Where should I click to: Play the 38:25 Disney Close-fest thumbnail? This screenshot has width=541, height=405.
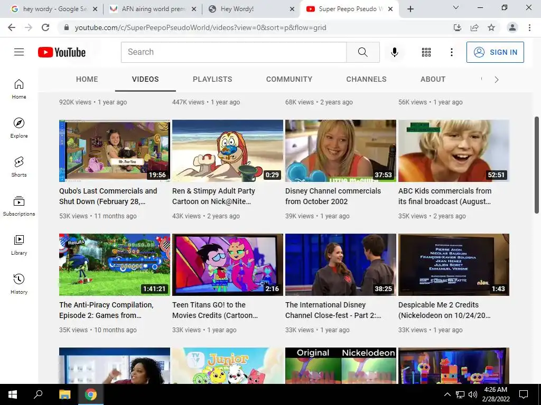[341, 265]
